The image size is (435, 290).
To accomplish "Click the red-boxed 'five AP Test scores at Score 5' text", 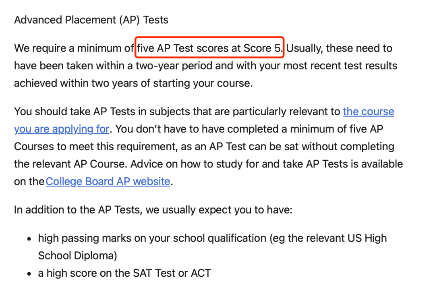I will coord(209,48).
